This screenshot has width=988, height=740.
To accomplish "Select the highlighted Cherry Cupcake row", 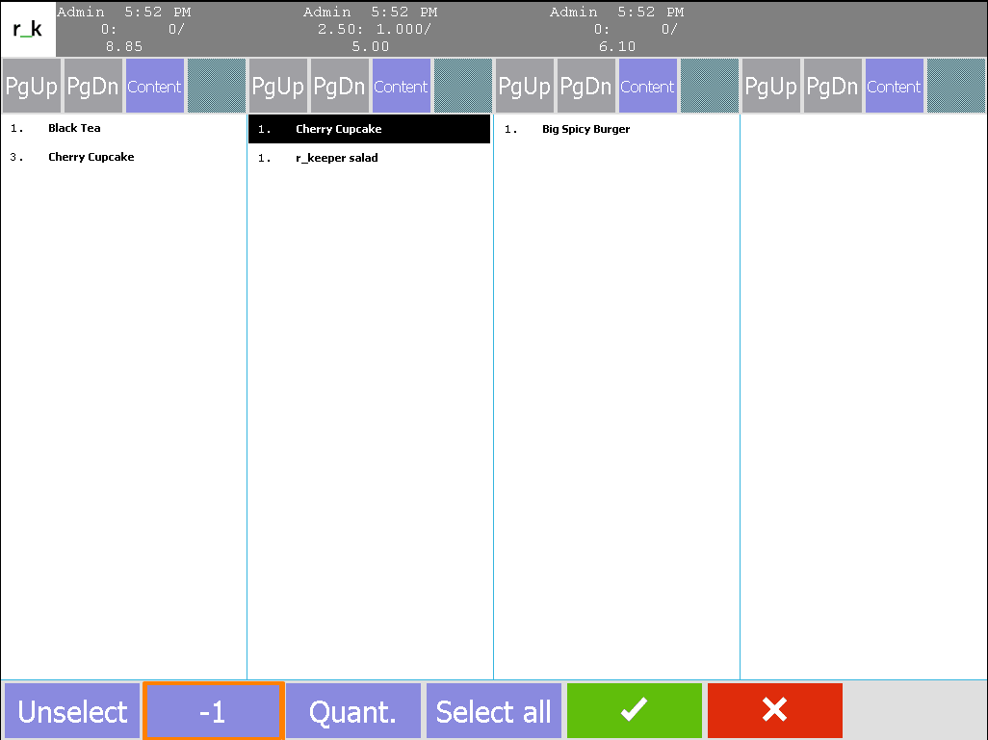I will [369, 129].
